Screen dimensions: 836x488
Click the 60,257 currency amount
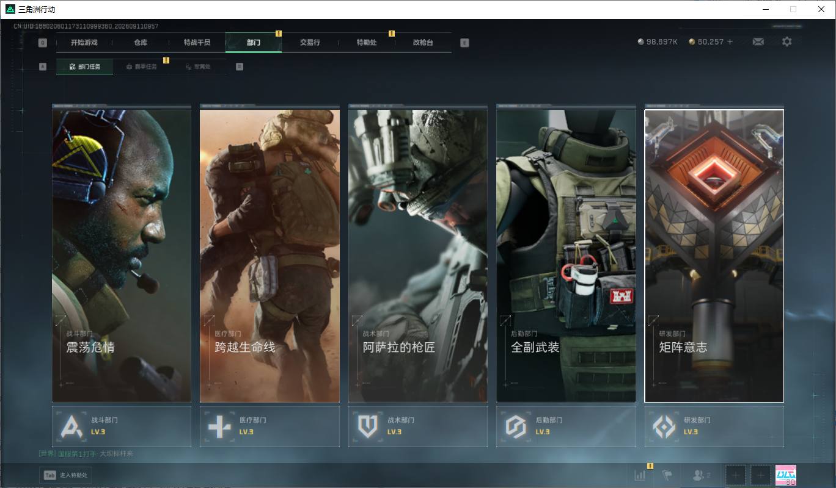pos(711,42)
